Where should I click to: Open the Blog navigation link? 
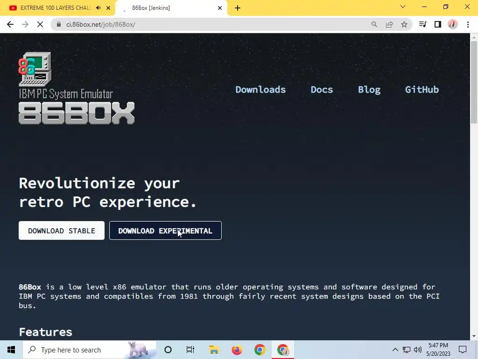click(369, 89)
